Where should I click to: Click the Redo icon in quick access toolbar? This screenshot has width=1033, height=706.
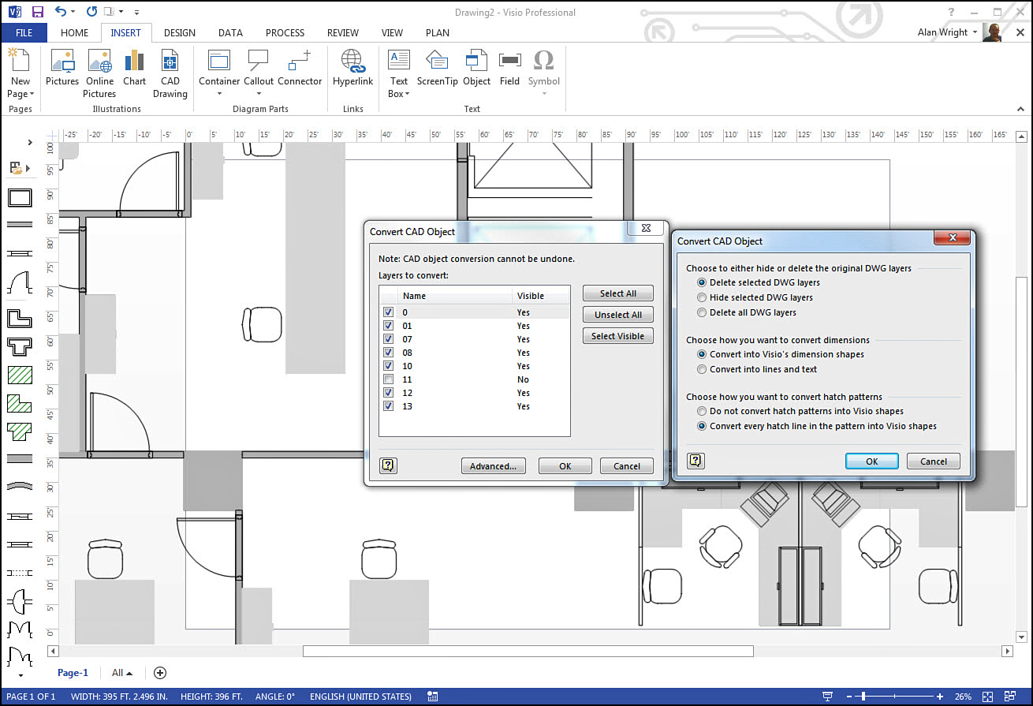[91, 12]
